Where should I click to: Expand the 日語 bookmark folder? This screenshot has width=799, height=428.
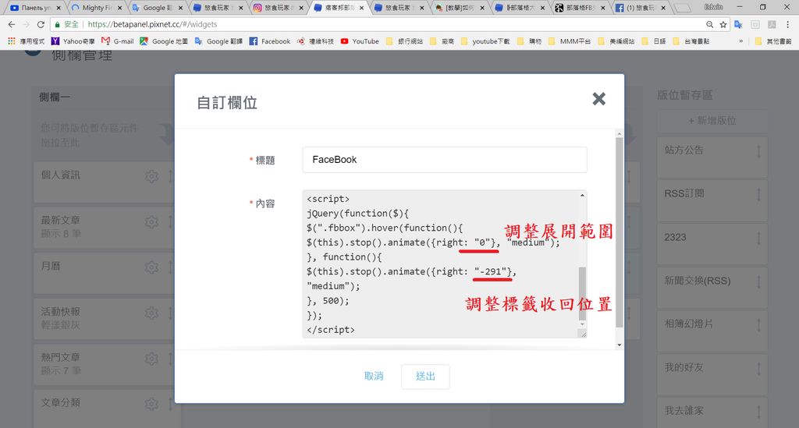point(654,41)
